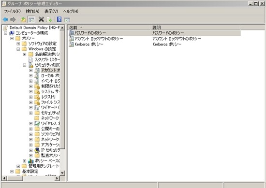Viewport: 266px width, 188px height.
Task: Click the レジストリ folder icon
Action: [37, 97]
